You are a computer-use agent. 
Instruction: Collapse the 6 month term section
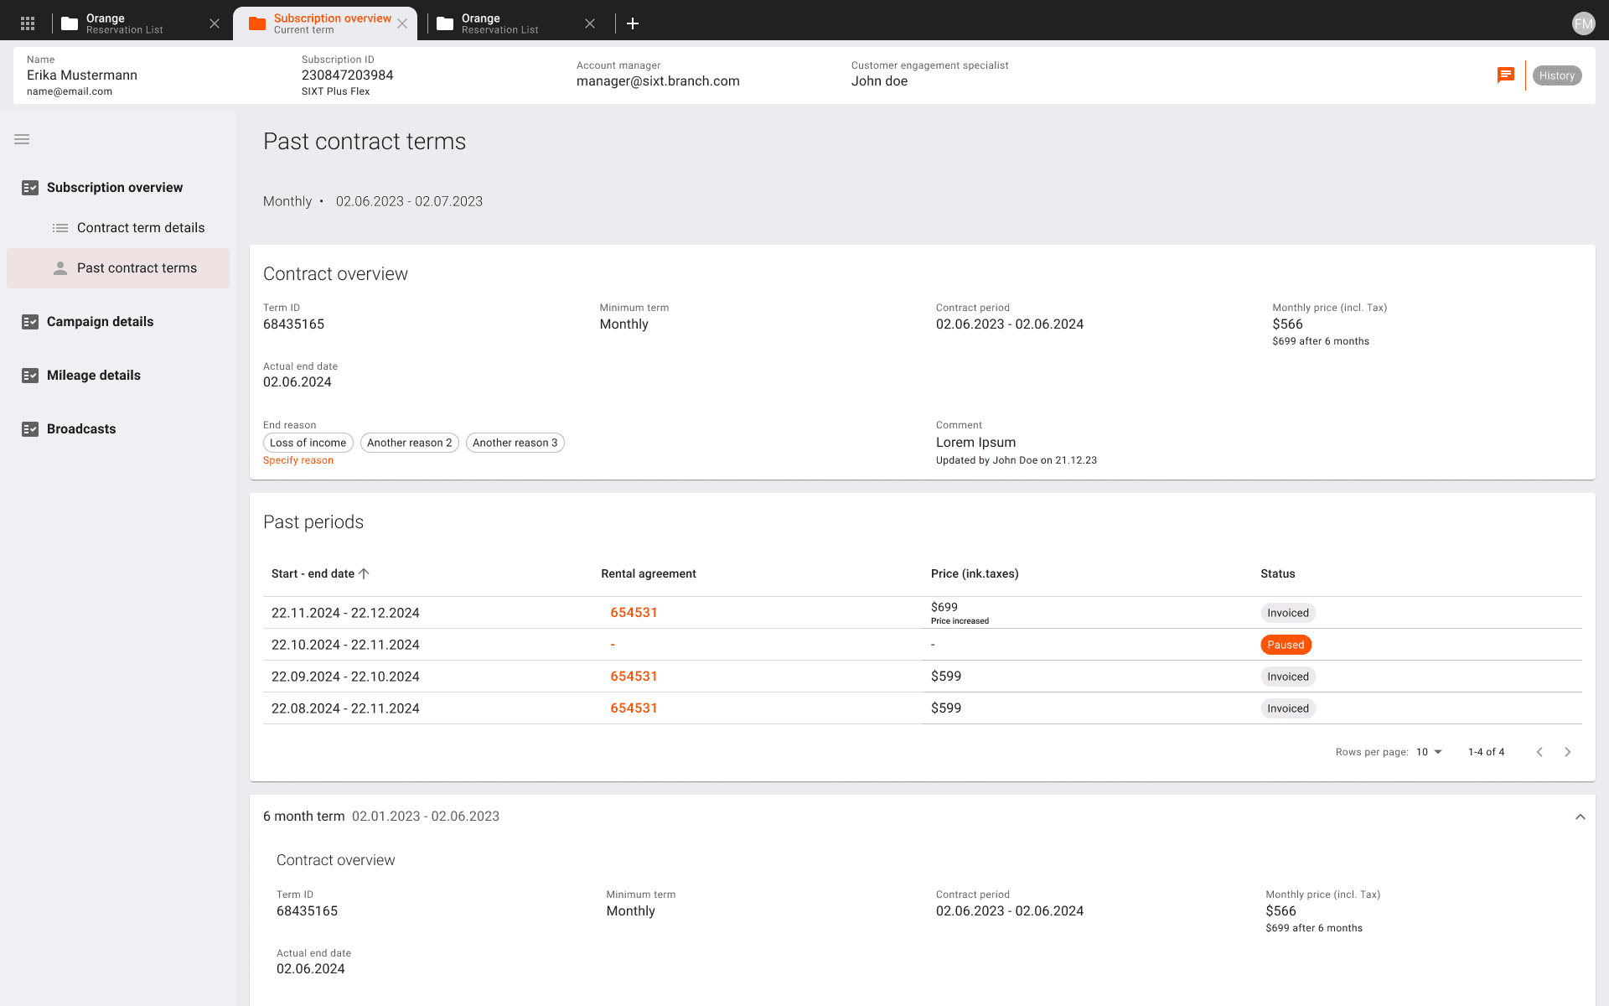1580,817
